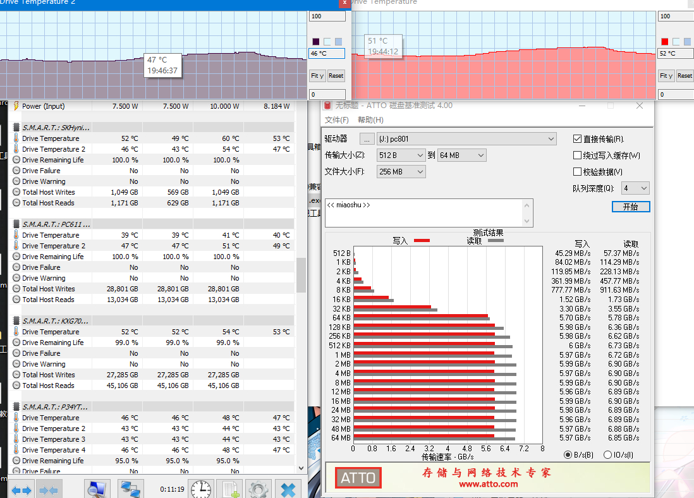694x498 pixels.
Task: Click the ... browse button beside drive selector
Action: pos(367,139)
